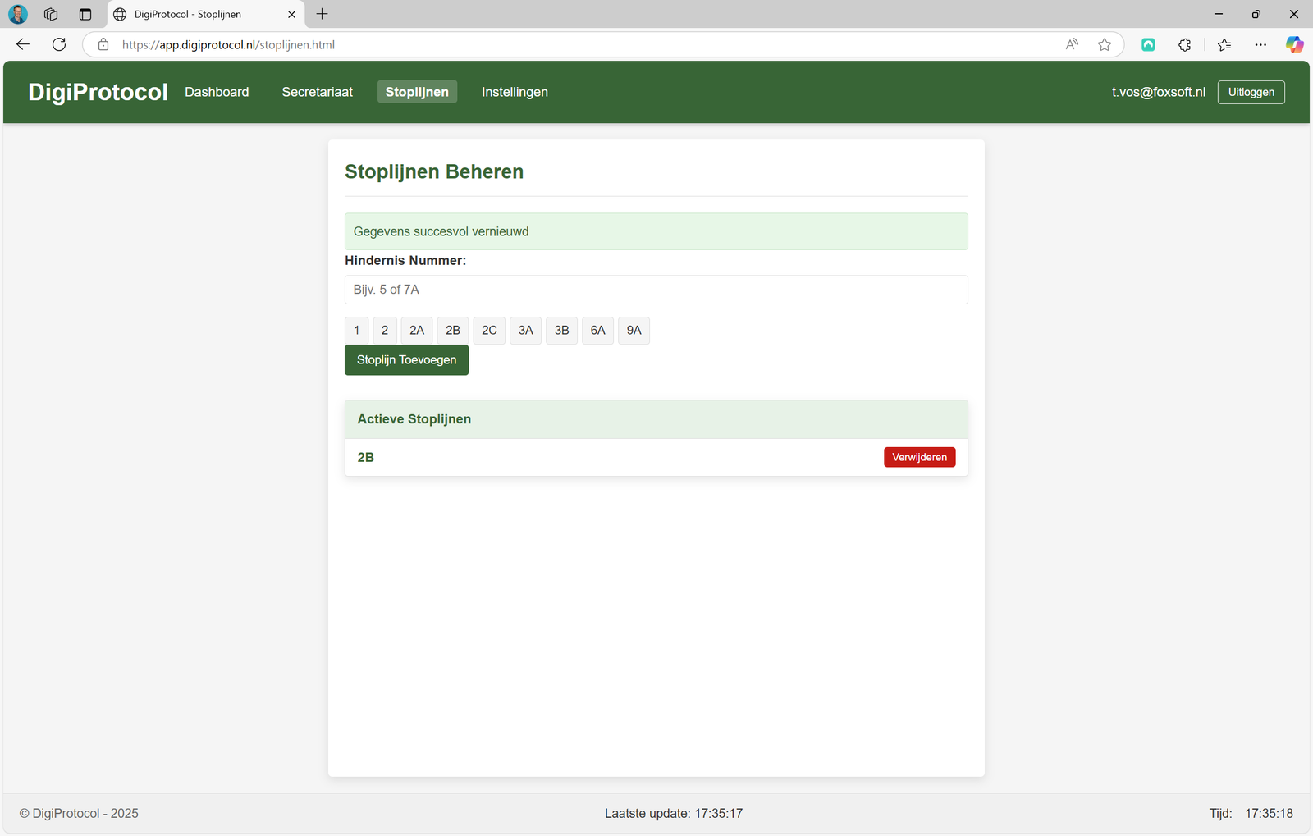Image resolution: width=1313 pixels, height=836 pixels.
Task: Go back to previous page
Action: (23, 44)
